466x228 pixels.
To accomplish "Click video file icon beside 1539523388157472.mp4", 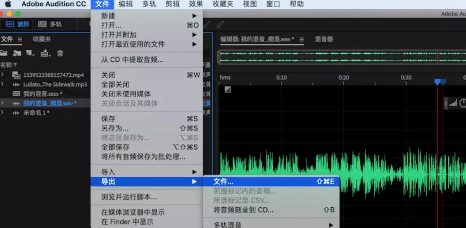I will [x=17, y=75].
